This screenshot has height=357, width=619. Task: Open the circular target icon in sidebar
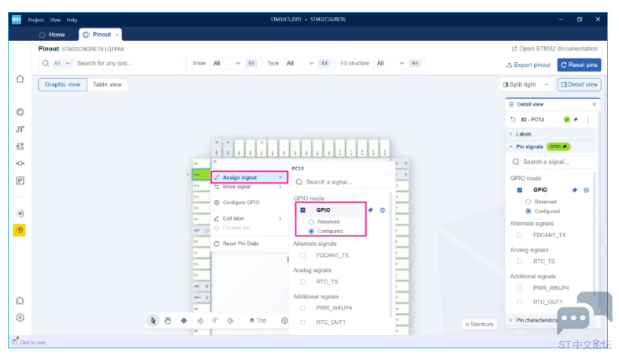click(20, 214)
